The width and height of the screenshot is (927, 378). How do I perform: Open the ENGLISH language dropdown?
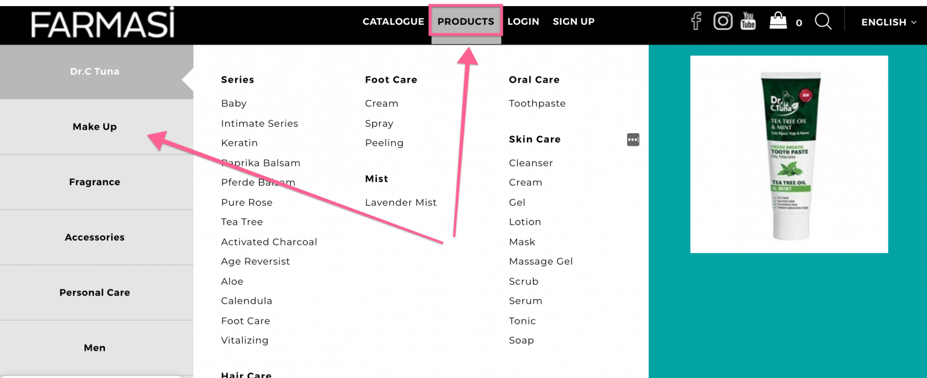coord(888,22)
